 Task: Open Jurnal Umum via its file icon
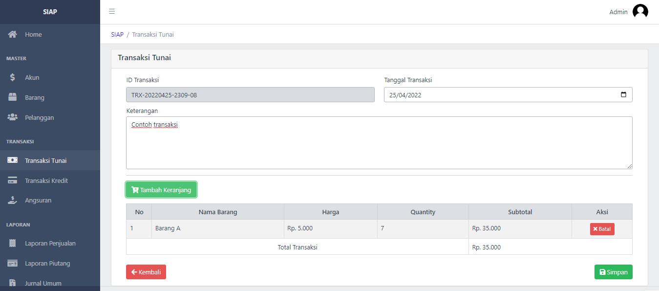tap(12, 283)
